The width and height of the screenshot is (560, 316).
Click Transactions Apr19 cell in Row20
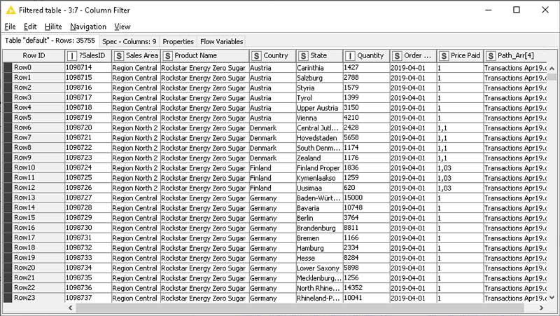point(515,268)
